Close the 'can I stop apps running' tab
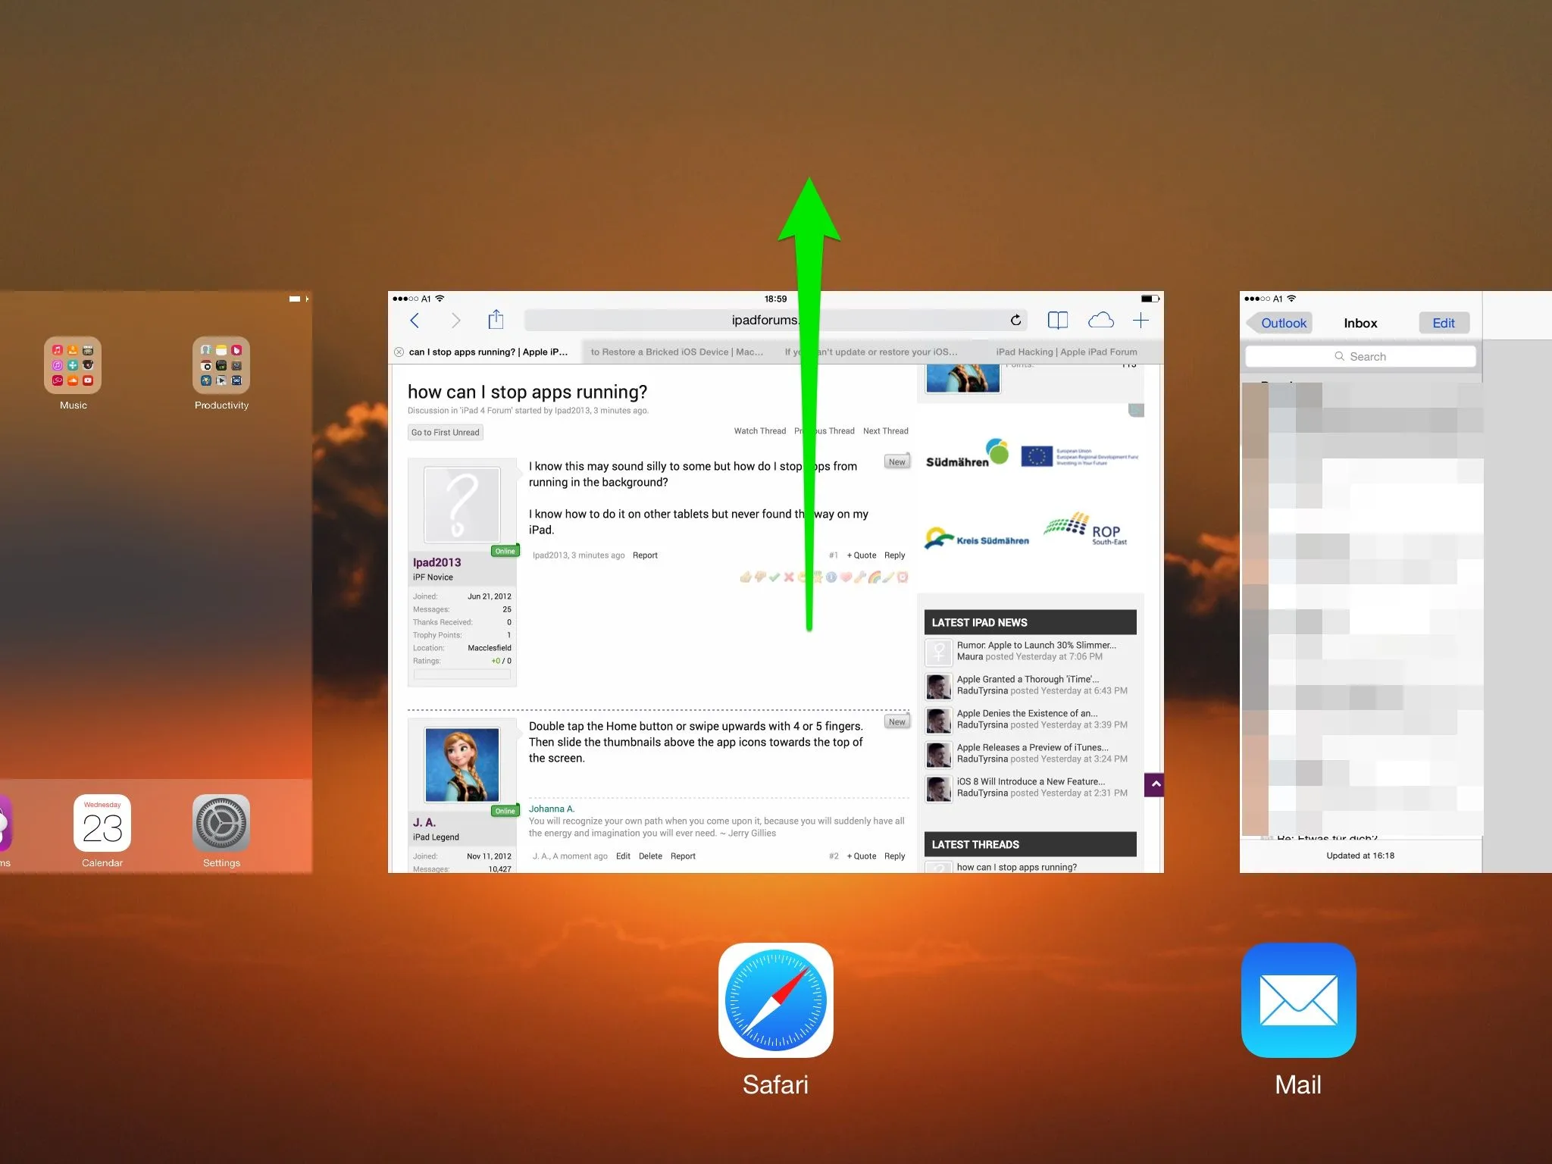The height and width of the screenshot is (1164, 1552). [399, 352]
